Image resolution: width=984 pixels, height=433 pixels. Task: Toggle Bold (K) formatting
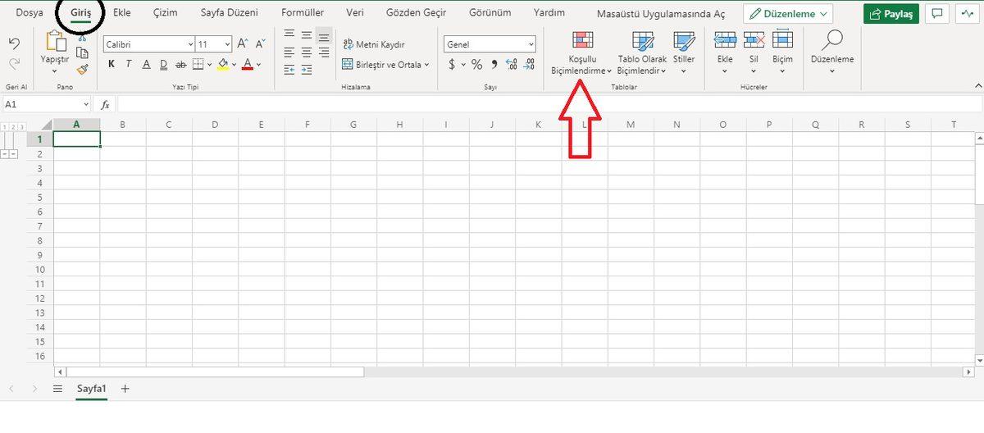point(111,64)
